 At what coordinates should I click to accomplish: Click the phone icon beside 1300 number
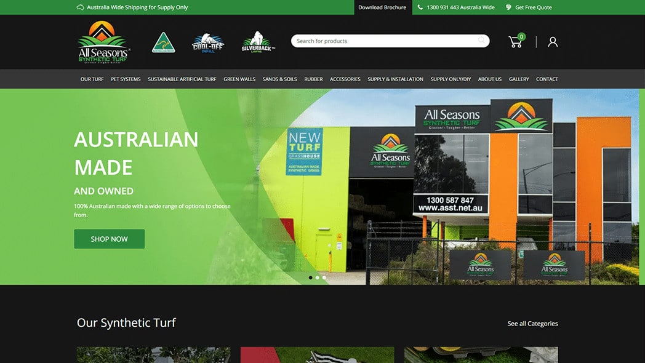(x=420, y=7)
